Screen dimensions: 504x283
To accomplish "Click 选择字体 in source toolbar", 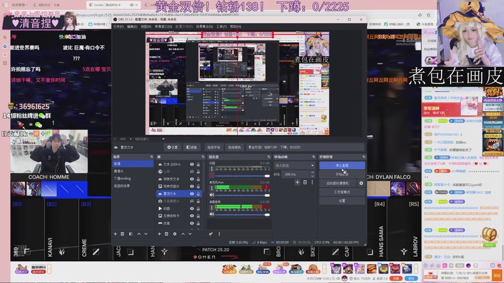I will tap(214, 147).
